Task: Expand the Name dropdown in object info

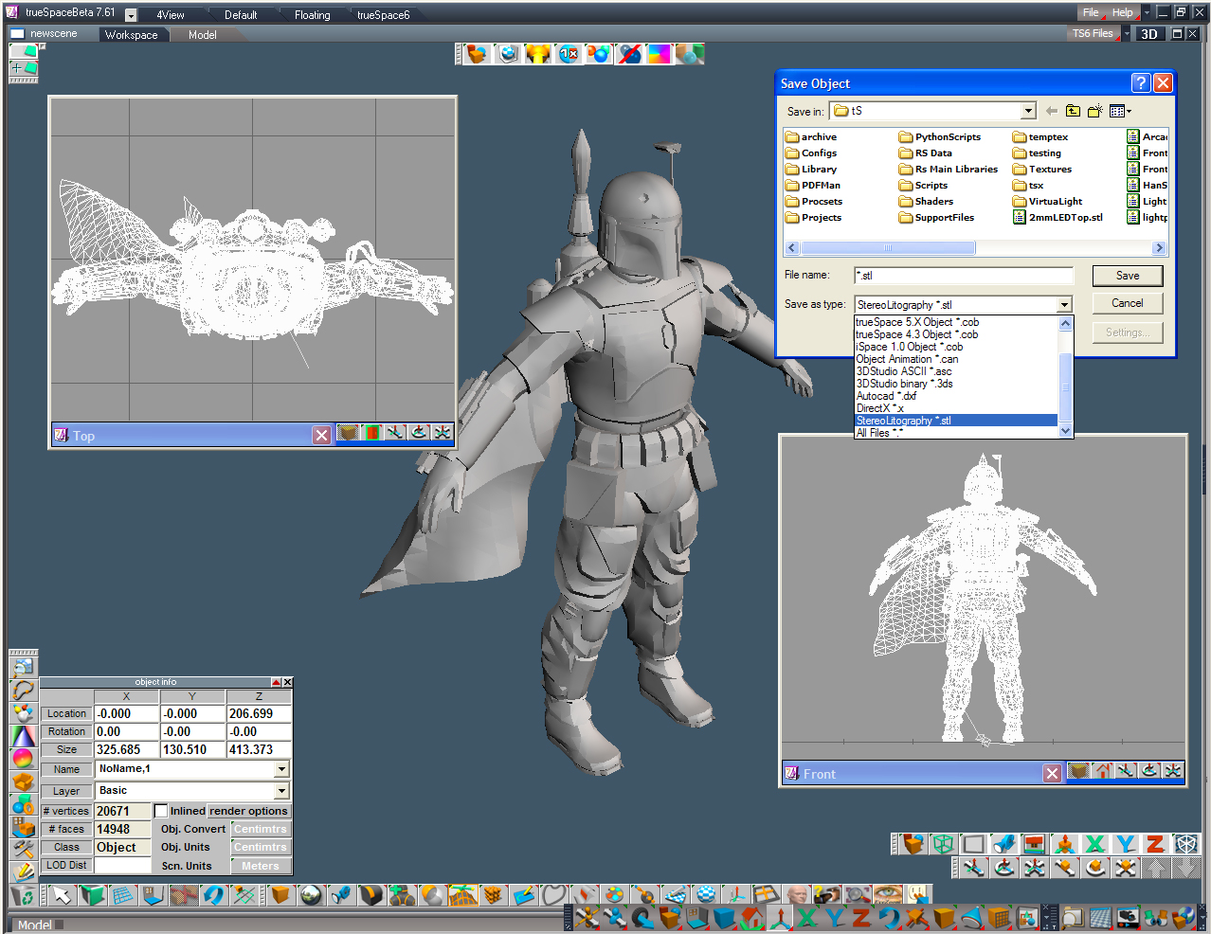Action: coord(281,769)
